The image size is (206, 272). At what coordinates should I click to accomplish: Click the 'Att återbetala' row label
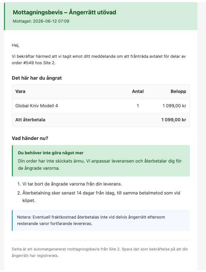coord(30,120)
